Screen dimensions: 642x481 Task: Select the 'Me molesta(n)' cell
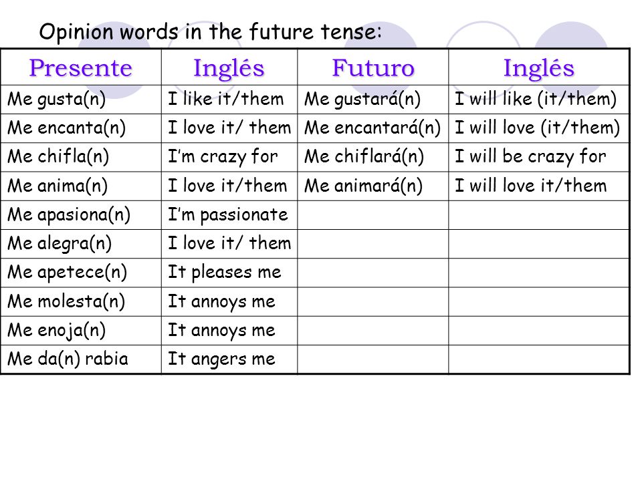tap(81, 302)
